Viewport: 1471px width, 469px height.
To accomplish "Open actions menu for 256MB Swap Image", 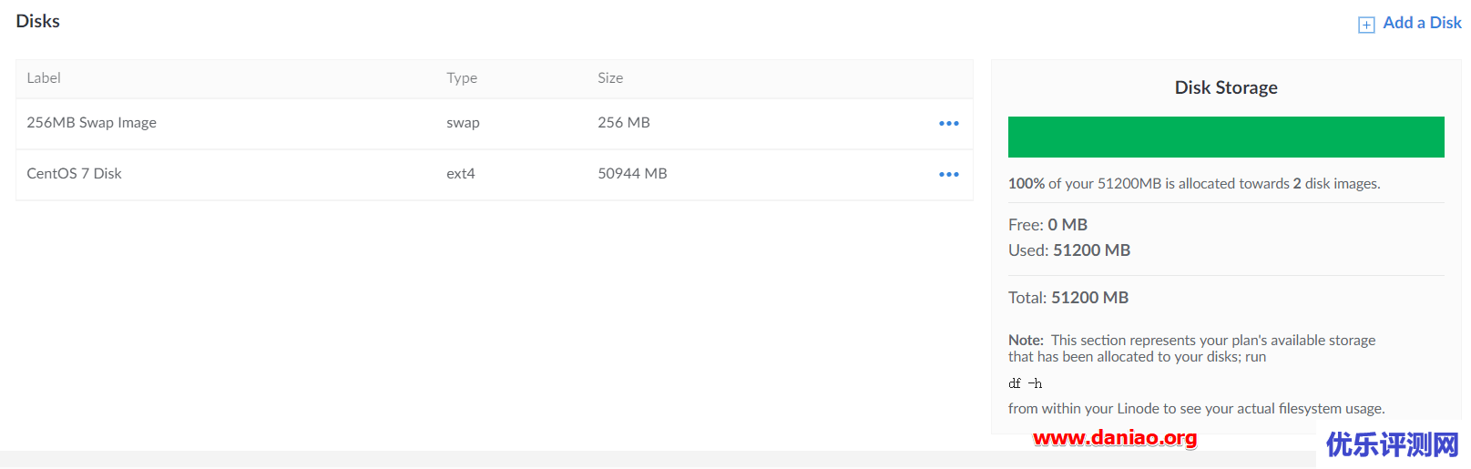I will pos(948,123).
